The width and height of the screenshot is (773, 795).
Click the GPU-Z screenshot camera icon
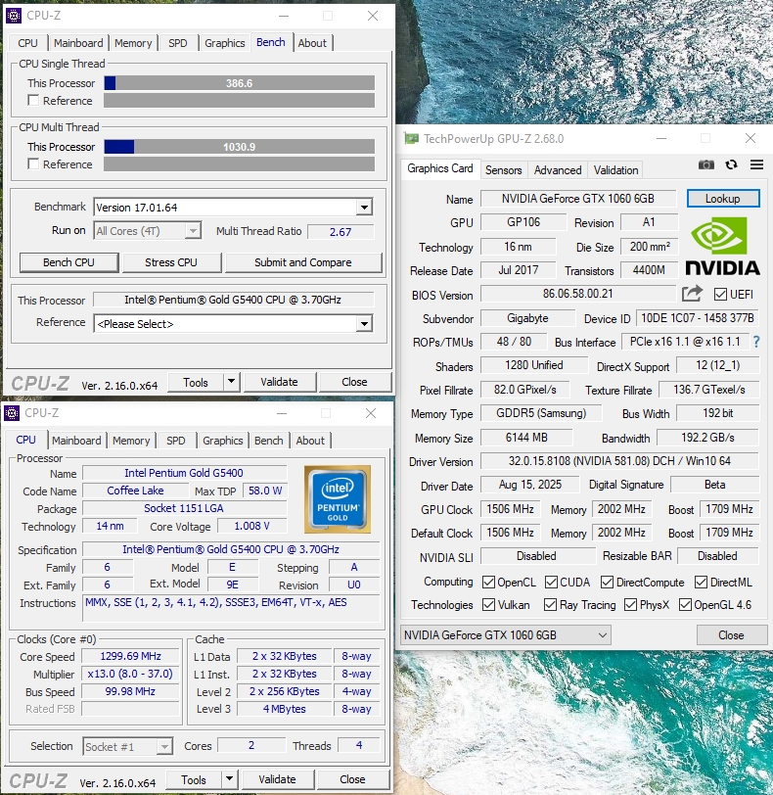pos(705,165)
